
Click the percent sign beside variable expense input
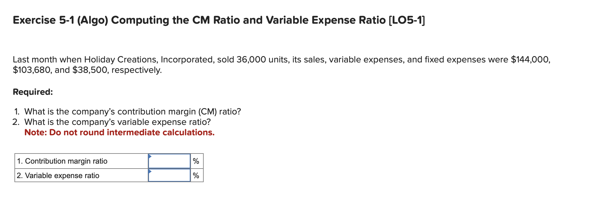(196, 175)
